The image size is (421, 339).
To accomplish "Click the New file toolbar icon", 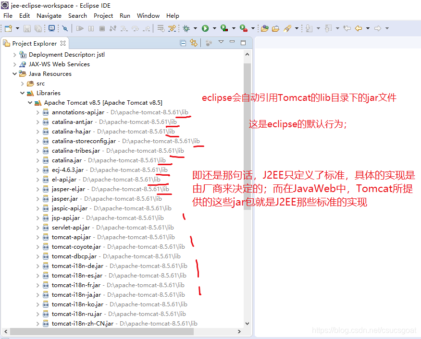I will [8, 28].
